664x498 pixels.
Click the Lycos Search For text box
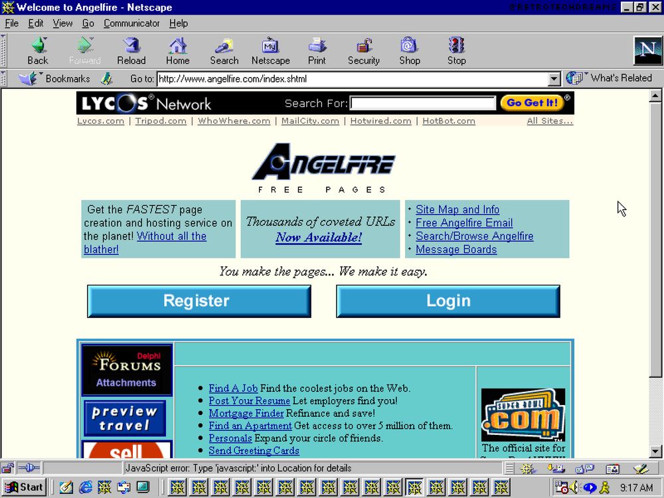click(423, 103)
